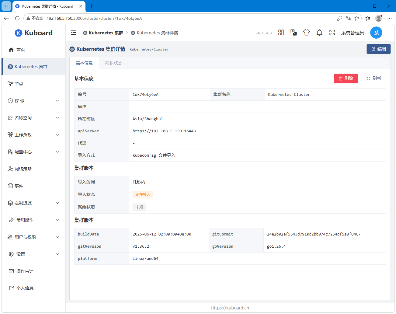396x314 pixels.
Task: Open 事件 events page
Action: coord(33,186)
